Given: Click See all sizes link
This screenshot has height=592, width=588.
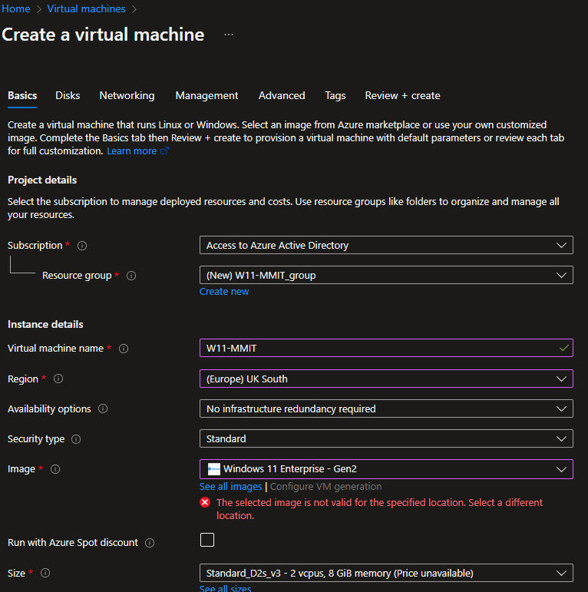Looking at the screenshot, I should click(226, 588).
